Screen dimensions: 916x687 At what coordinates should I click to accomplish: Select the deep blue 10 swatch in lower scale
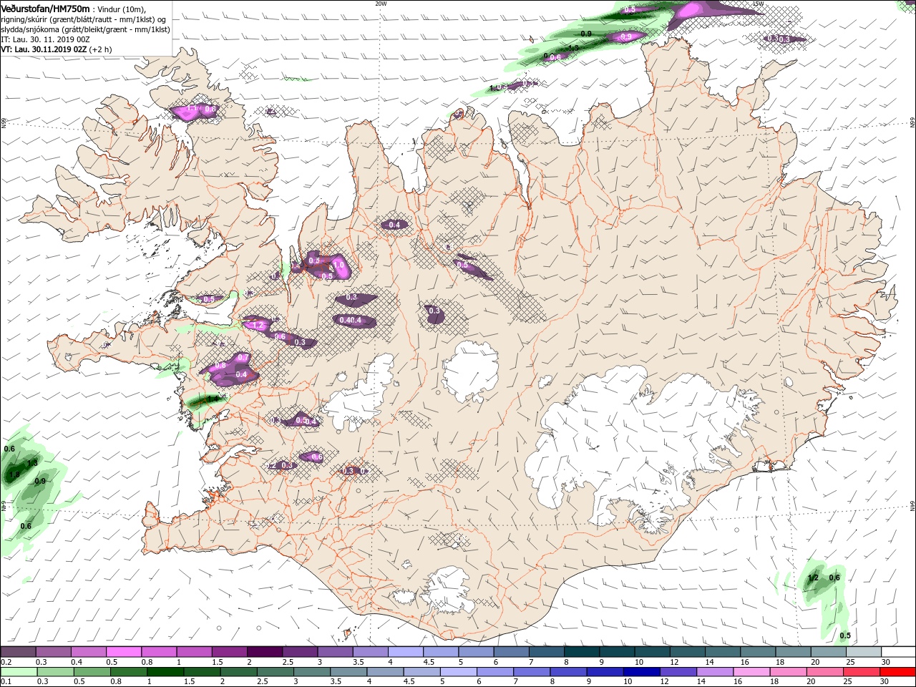coord(640,672)
